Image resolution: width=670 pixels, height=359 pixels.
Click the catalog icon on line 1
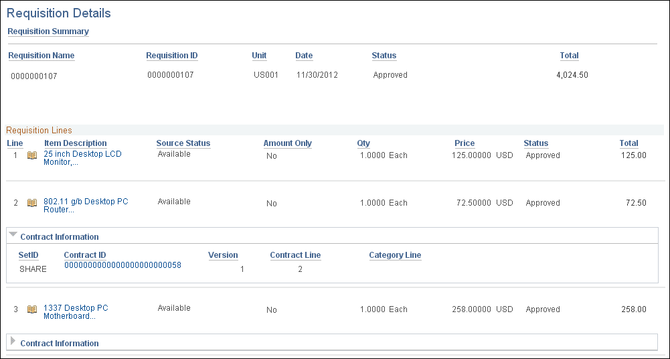(x=32, y=155)
